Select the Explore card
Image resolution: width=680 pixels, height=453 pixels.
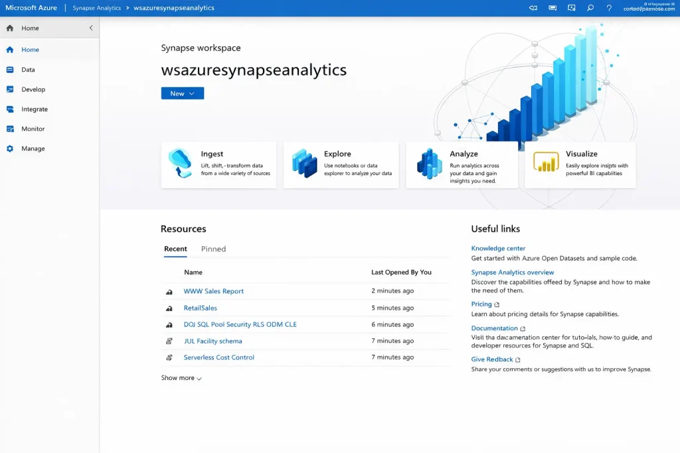click(x=341, y=164)
